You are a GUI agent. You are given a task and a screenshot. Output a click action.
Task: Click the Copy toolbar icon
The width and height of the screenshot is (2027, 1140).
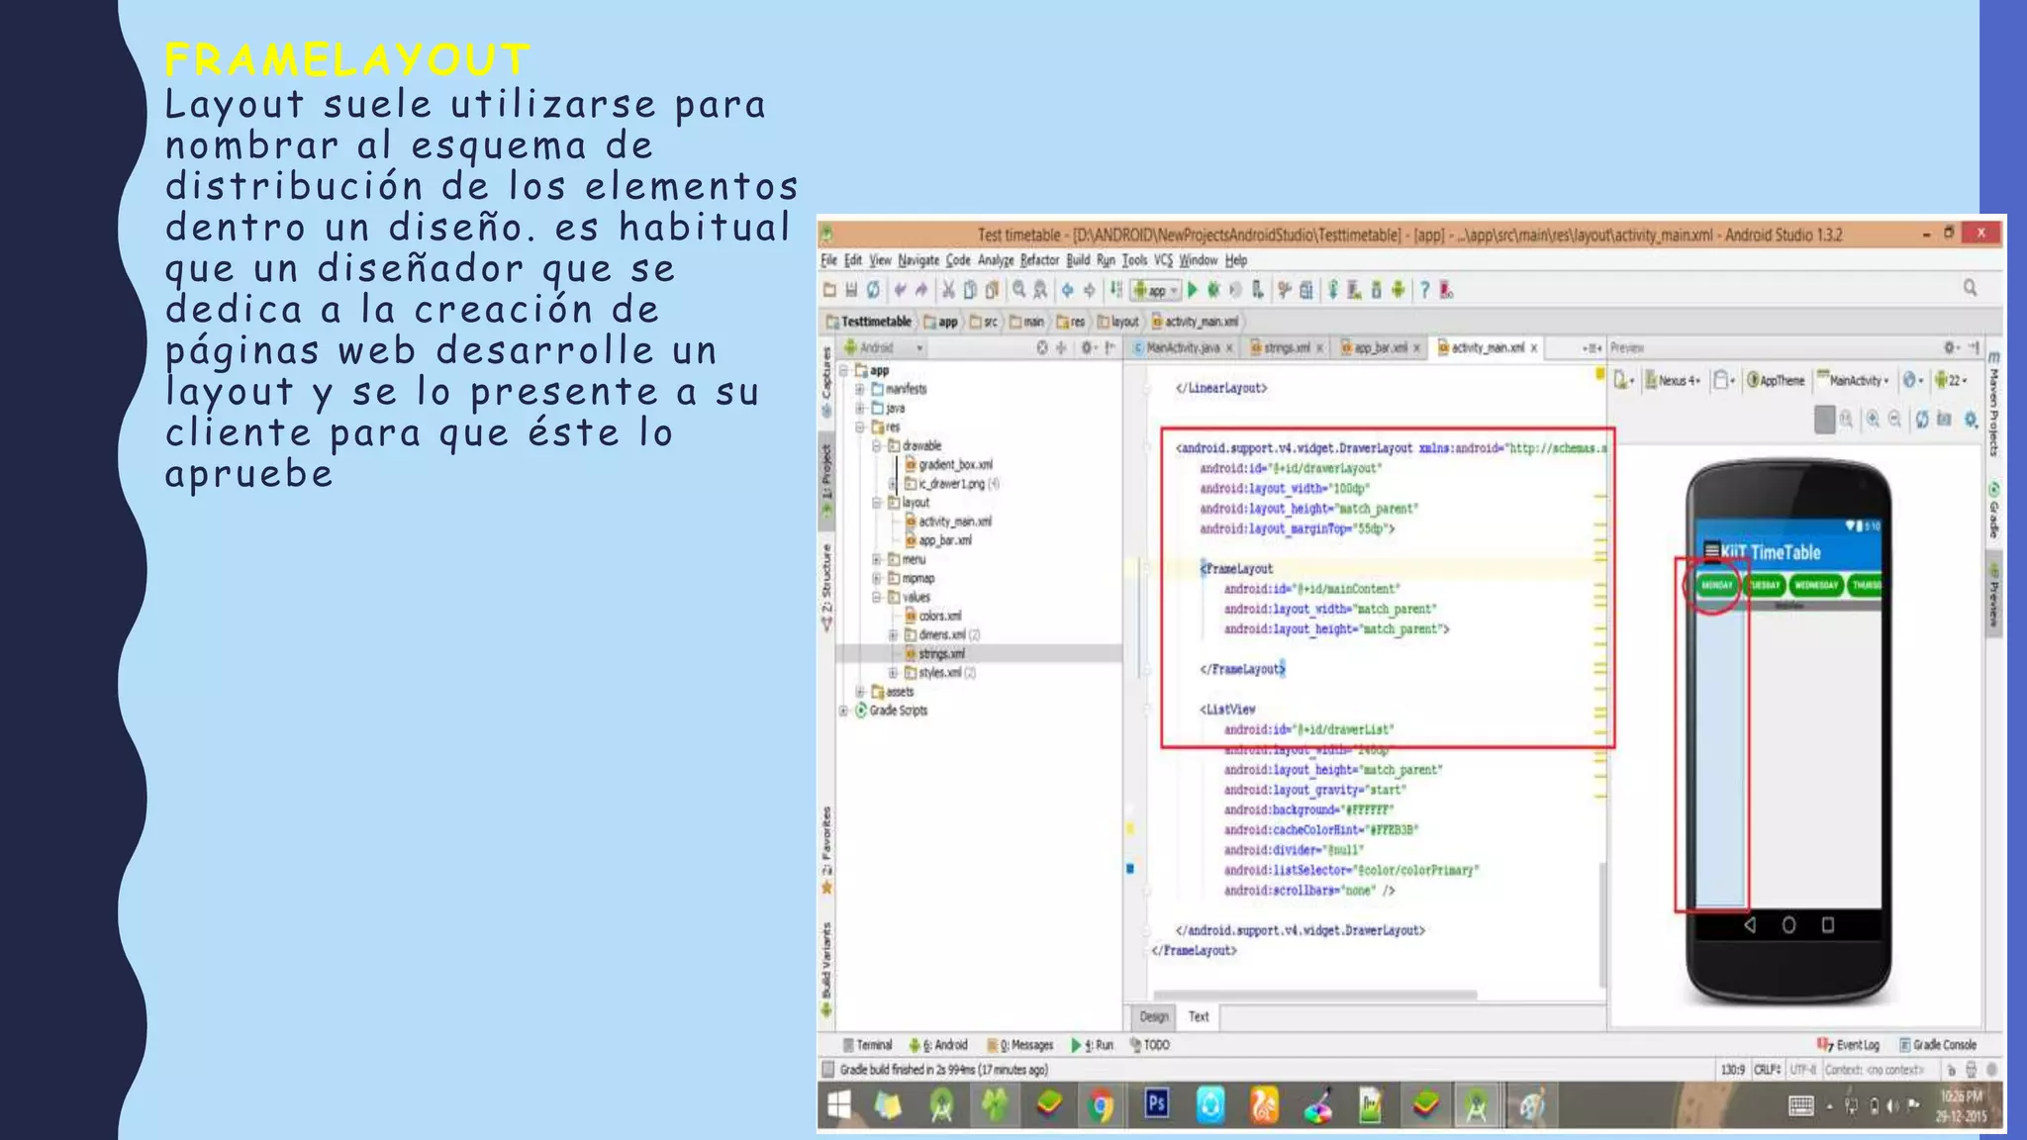click(x=970, y=290)
